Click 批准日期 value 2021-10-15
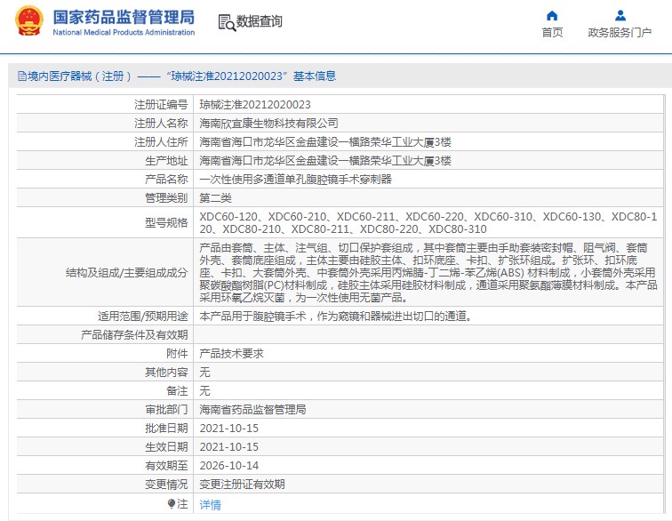 pyautogui.click(x=228, y=429)
